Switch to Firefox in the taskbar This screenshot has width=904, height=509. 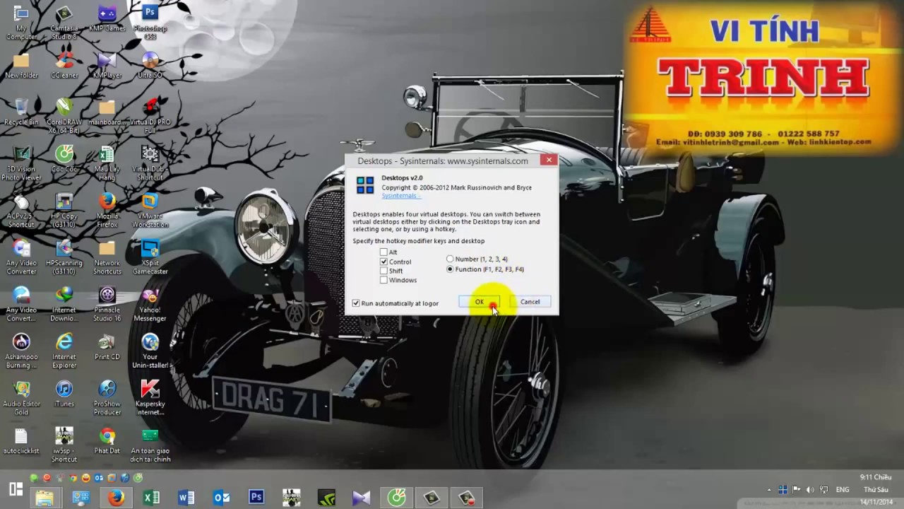click(116, 498)
